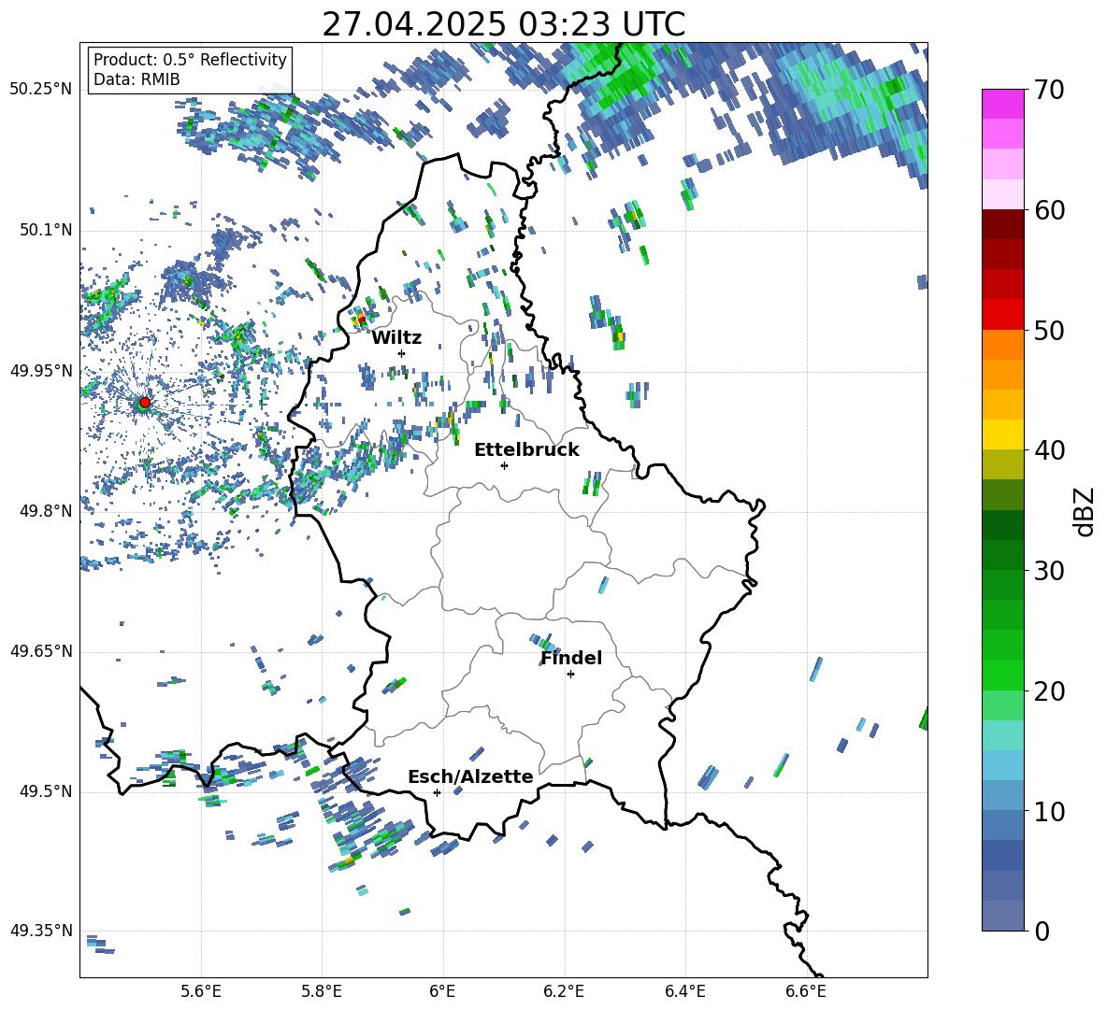Click the 50.1°N latitude label
The image size is (1107, 1010).
point(45,231)
